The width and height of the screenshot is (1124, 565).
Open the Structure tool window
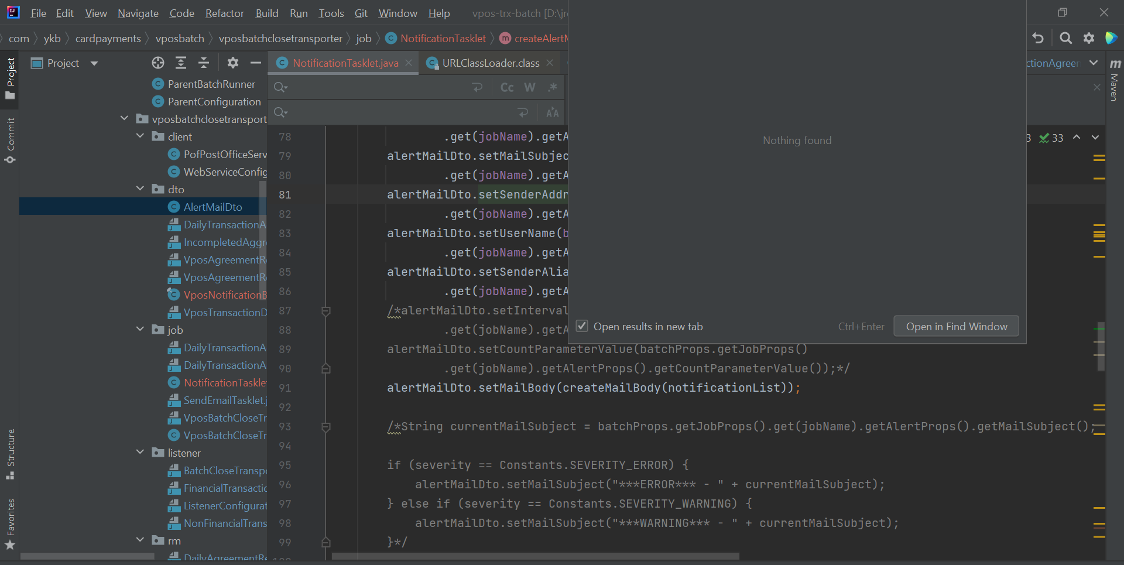(x=10, y=454)
